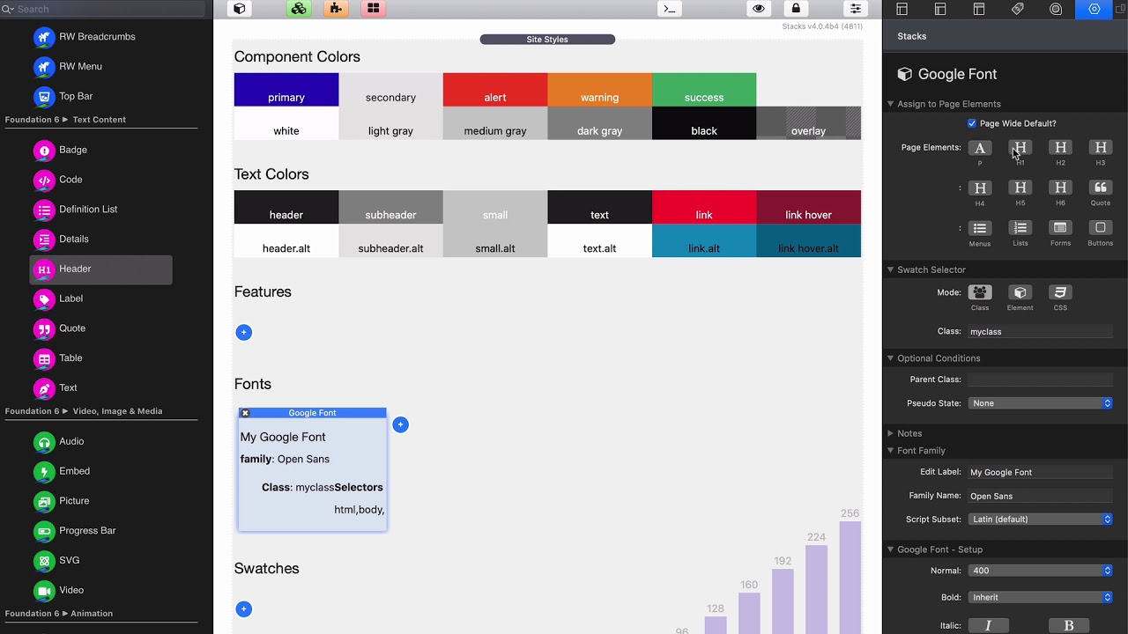1128x634 pixels.
Task: Open the tag icon inspector tab
Action: [1018, 9]
